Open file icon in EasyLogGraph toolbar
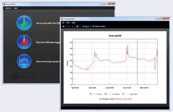This screenshot has width=173, height=112. click(x=63, y=26)
